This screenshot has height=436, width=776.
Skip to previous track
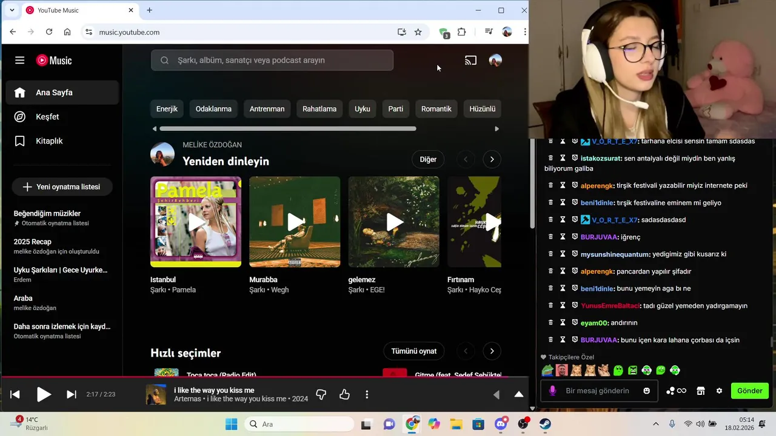(x=15, y=394)
